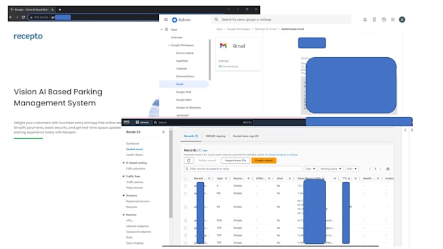Focus the AWS console search bar
The width and height of the screenshot is (443, 249).
click(x=203, y=122)
